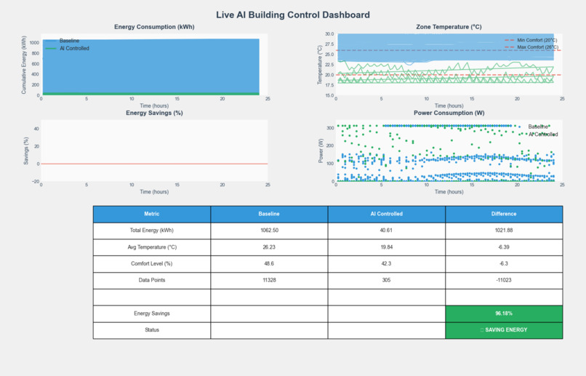Select the Energy Savings row label in table
This screenshot has width=586, height=376.
click(152, 313)
